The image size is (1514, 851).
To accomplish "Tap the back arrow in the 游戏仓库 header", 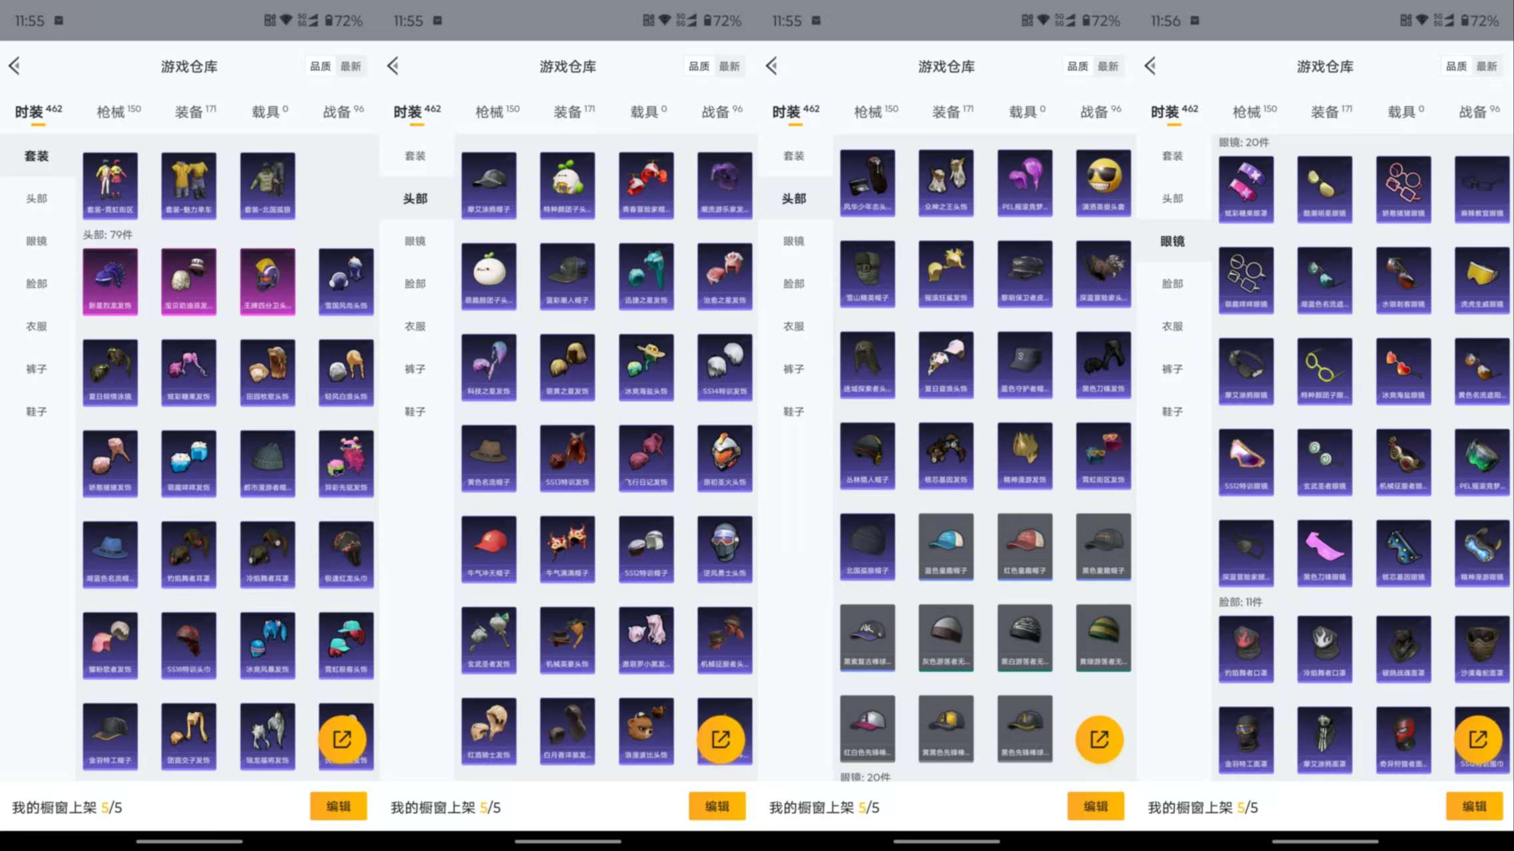I will (15, 66).
